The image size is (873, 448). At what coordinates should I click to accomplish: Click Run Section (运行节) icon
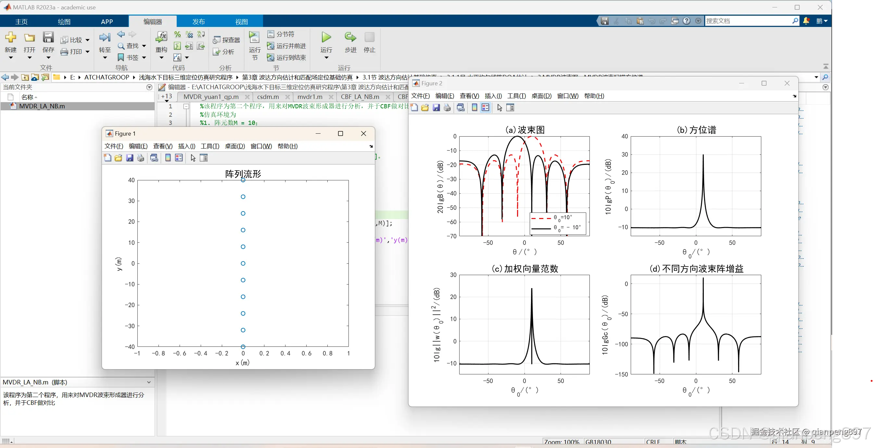pyautogui.click(x=254, y=38)
